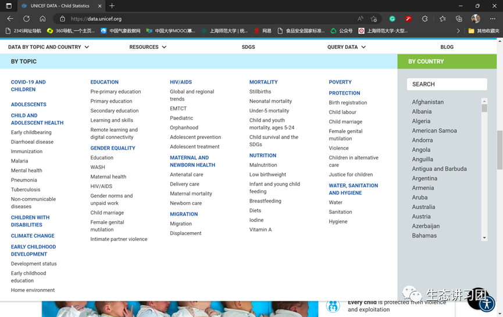Open the Immunization link
503x317 pixels.
pos(27,152)
